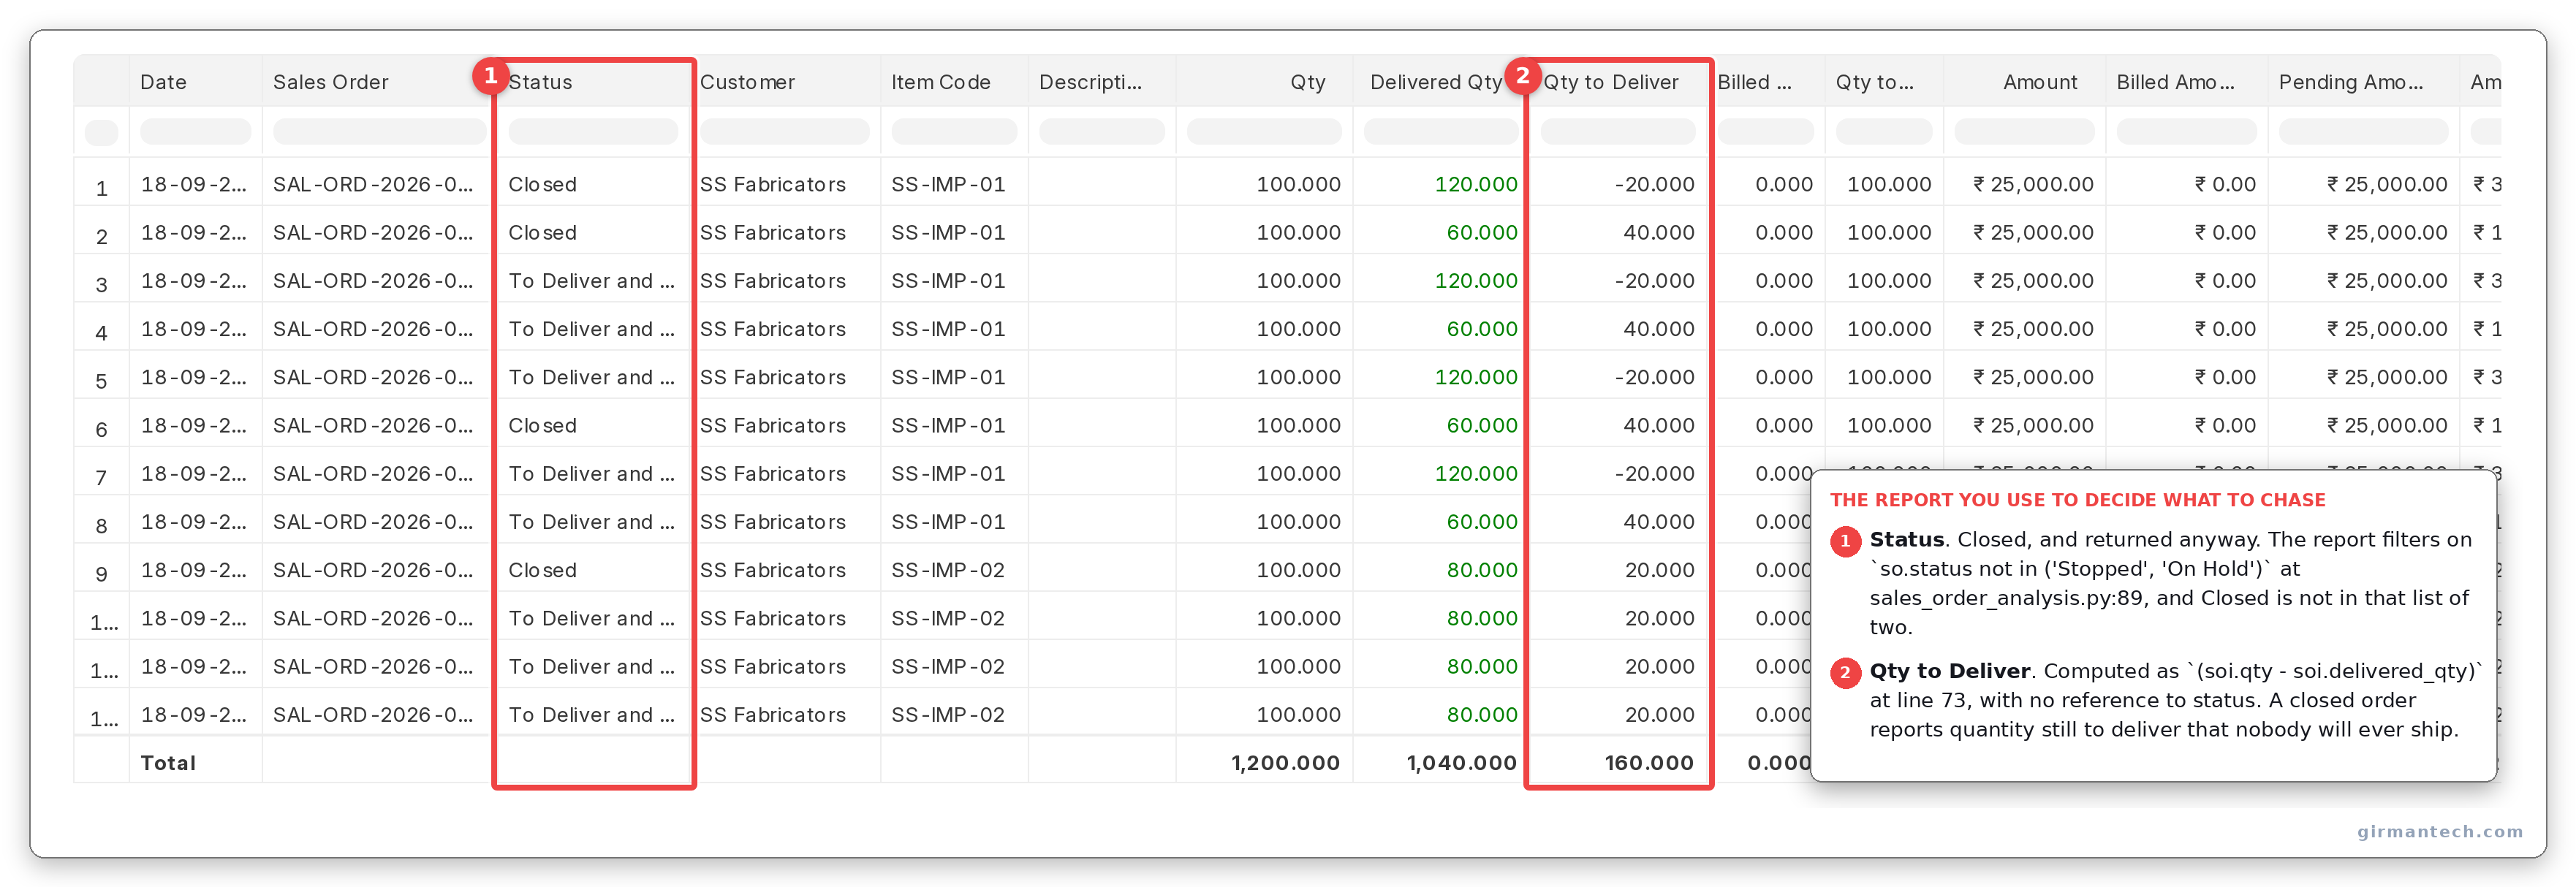Open the sales order link in row 1

pyautogui.click(x=373, y=184)
